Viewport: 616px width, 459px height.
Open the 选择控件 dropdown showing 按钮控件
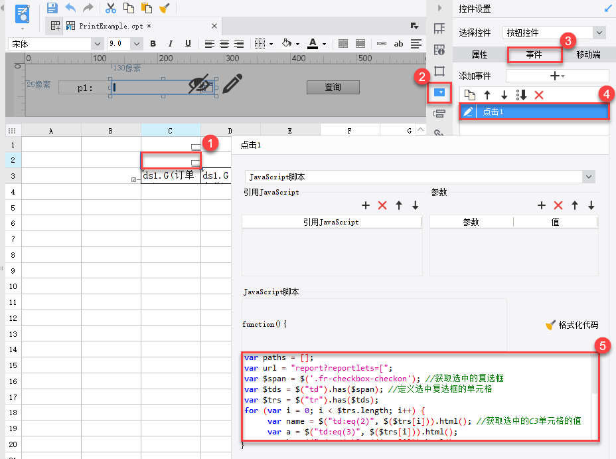(x=554, y=33)
